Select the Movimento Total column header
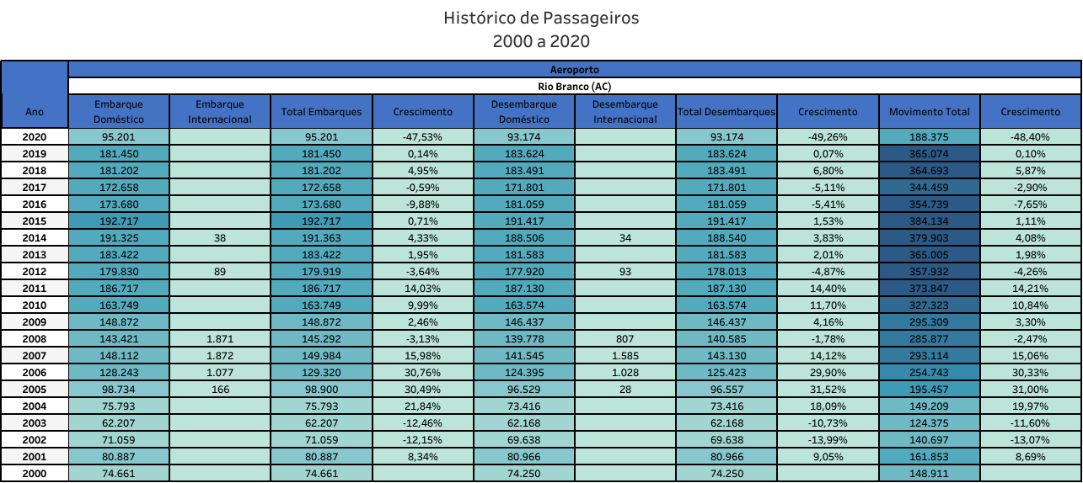The width and height of the screenshot is (1083, 483). [x=929, y=112]
